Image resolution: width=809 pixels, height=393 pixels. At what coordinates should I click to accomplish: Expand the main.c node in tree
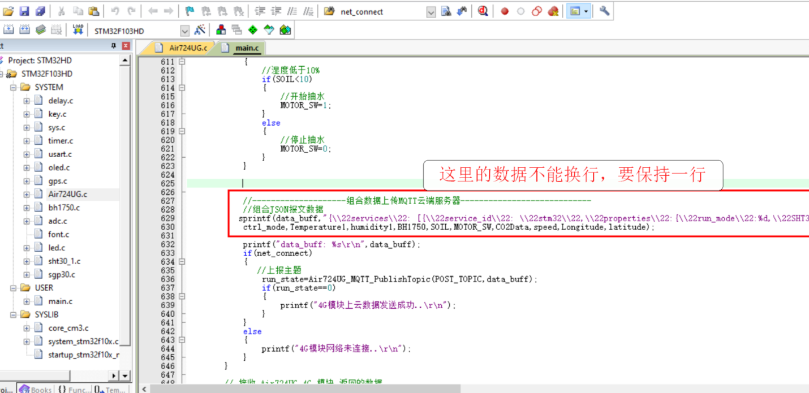coord(27,301)
